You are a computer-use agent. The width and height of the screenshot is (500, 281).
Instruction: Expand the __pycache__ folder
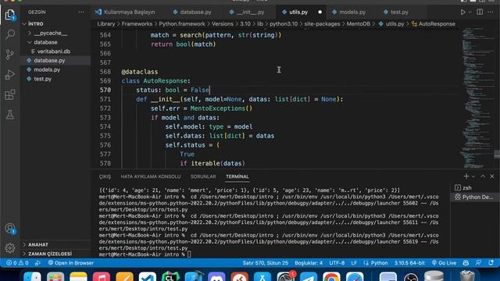tap(55, 33)
